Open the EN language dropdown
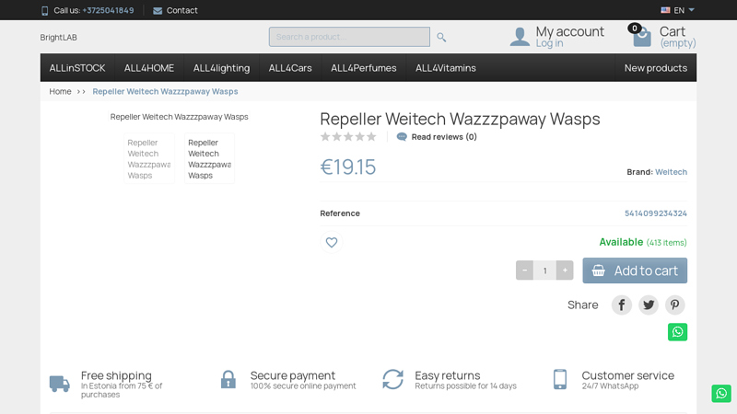Viewport: 737px width, 414px height. 678,10
